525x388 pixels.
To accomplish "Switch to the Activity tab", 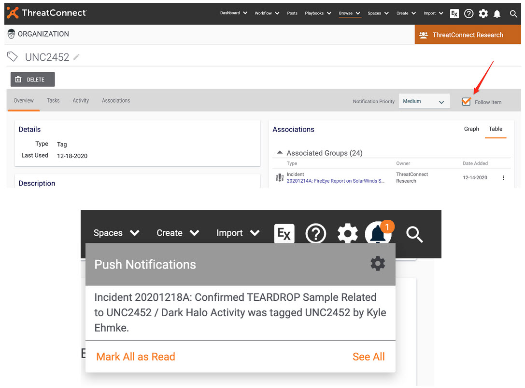I will click(x=81, y=100).
